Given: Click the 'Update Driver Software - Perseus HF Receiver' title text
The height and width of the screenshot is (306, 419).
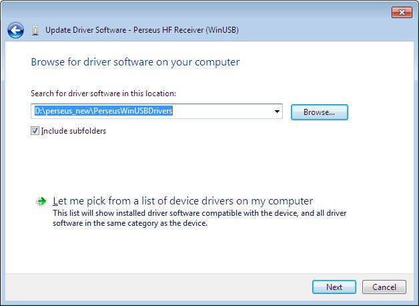Looking at the screenshot, I should click(x=142, y=30).
